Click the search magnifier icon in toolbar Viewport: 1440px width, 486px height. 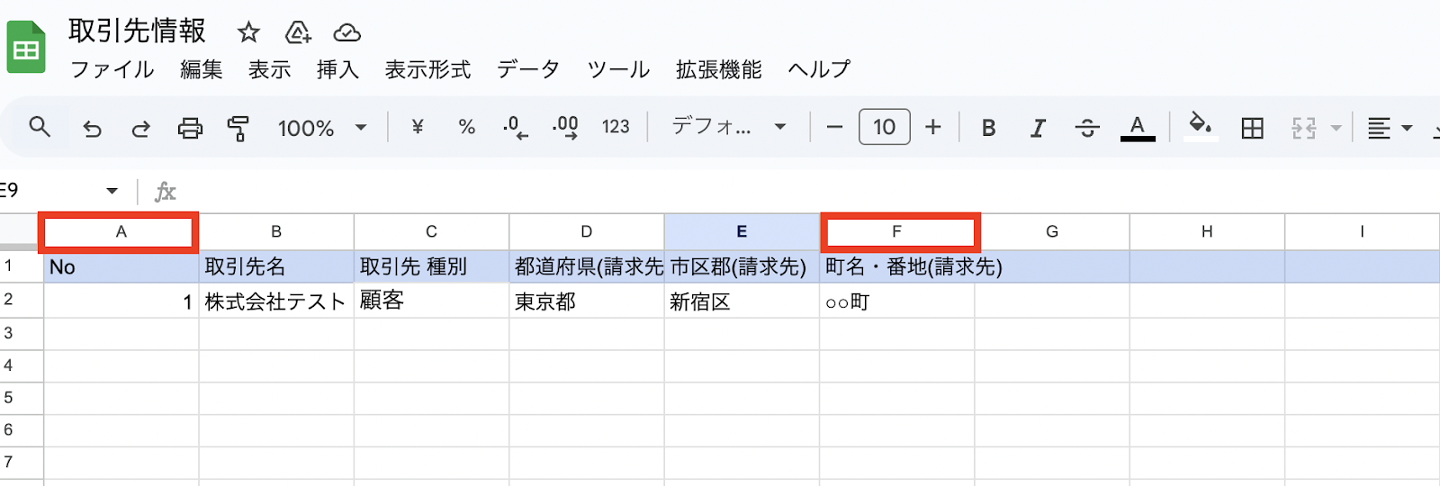tap(40, 127)
